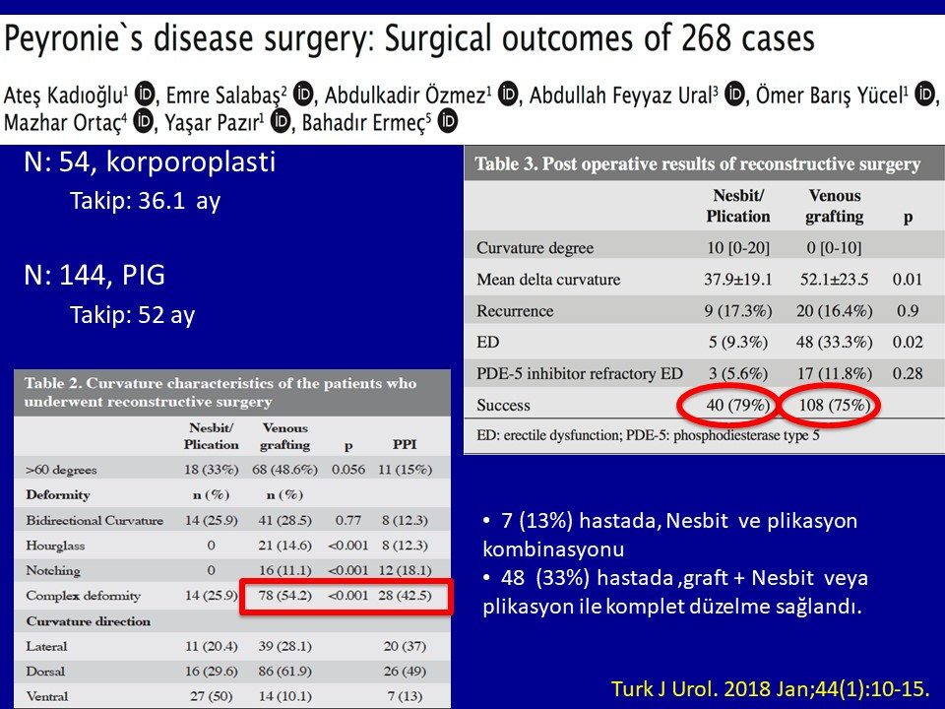This screenshot has width=945, height=709.
Task: Select author name Ömer Barış Yücel
Action: click(x=829, y=96)
